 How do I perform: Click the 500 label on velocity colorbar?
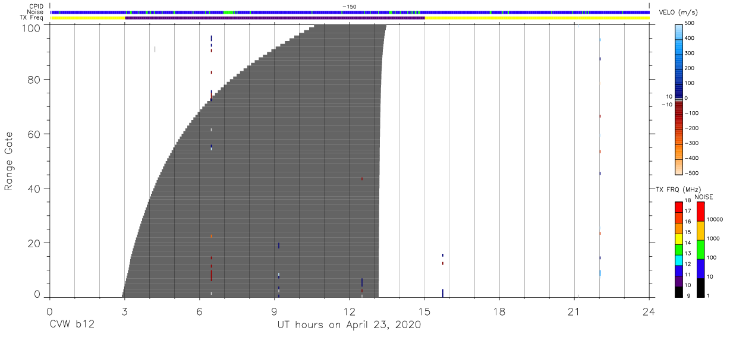tap(690, 24)
